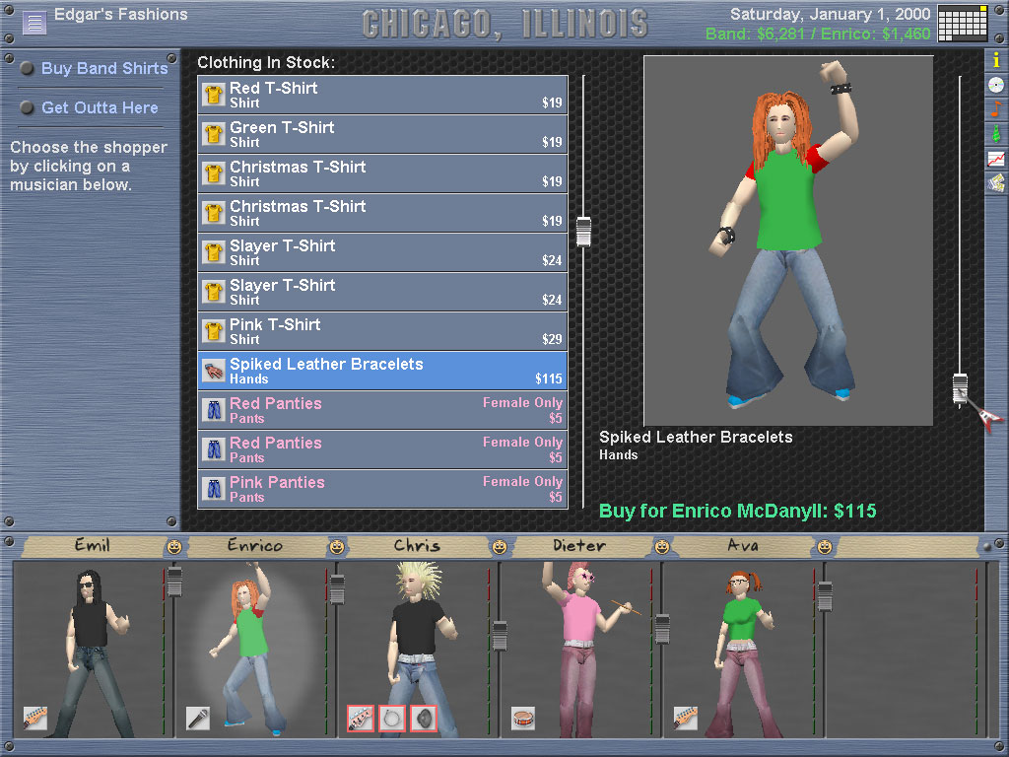Click the model preview slider handle

pos(960,388)
